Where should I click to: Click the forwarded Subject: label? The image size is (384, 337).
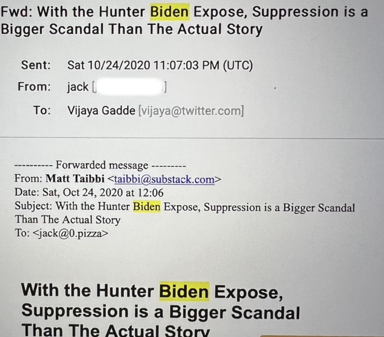pyautogui.click(x=33, y=206)
